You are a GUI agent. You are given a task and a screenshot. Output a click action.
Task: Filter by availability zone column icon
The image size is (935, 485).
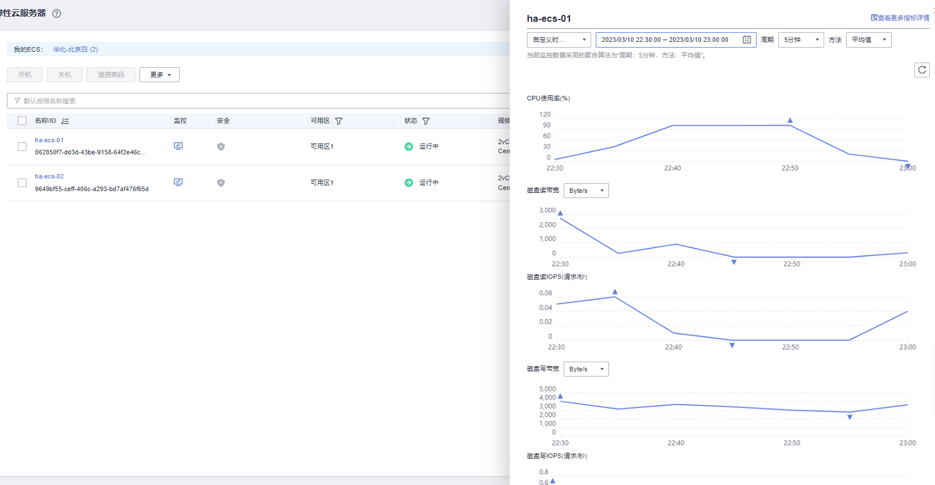click(x=339, y=121)
